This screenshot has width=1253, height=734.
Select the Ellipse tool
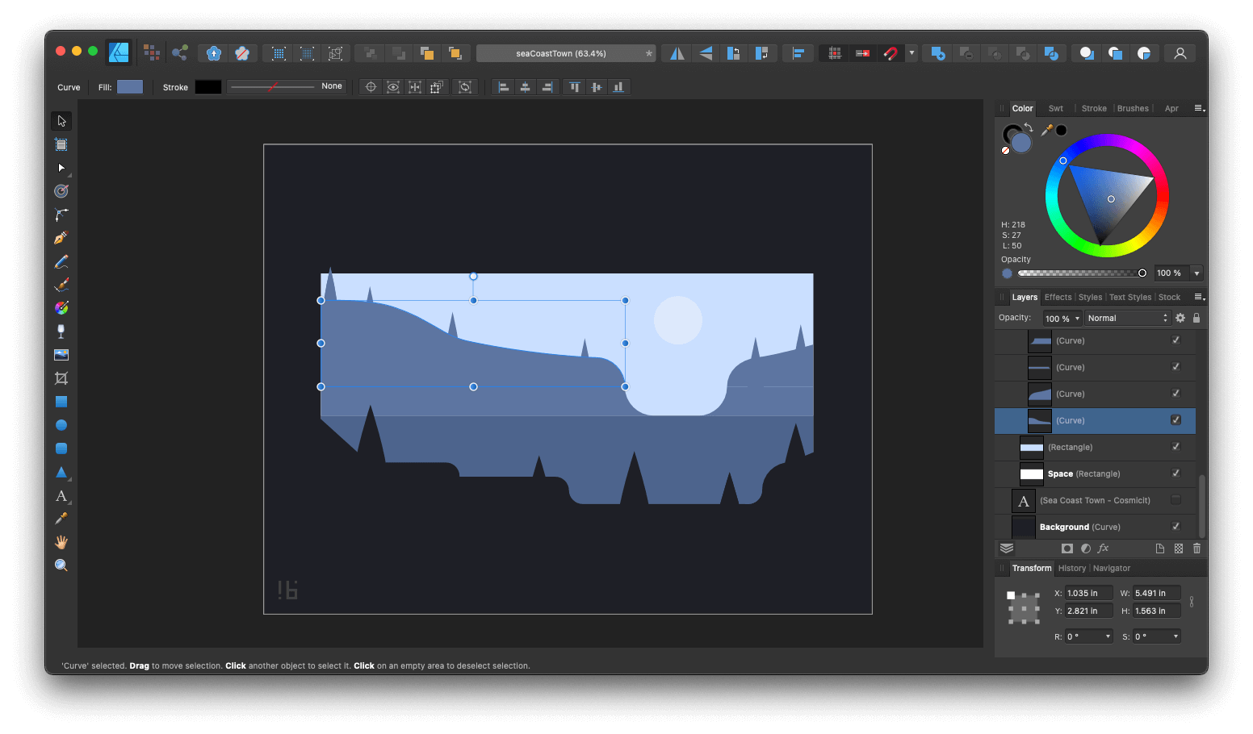coord(61,424)
